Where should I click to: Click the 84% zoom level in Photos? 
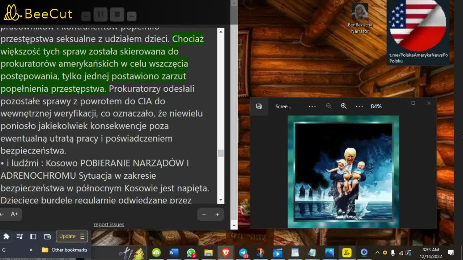[x=376, y=106]
